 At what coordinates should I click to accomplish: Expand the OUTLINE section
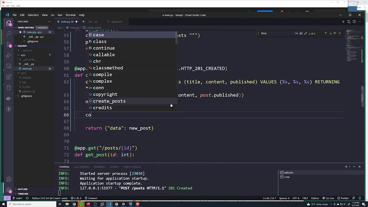click(22, 189)
